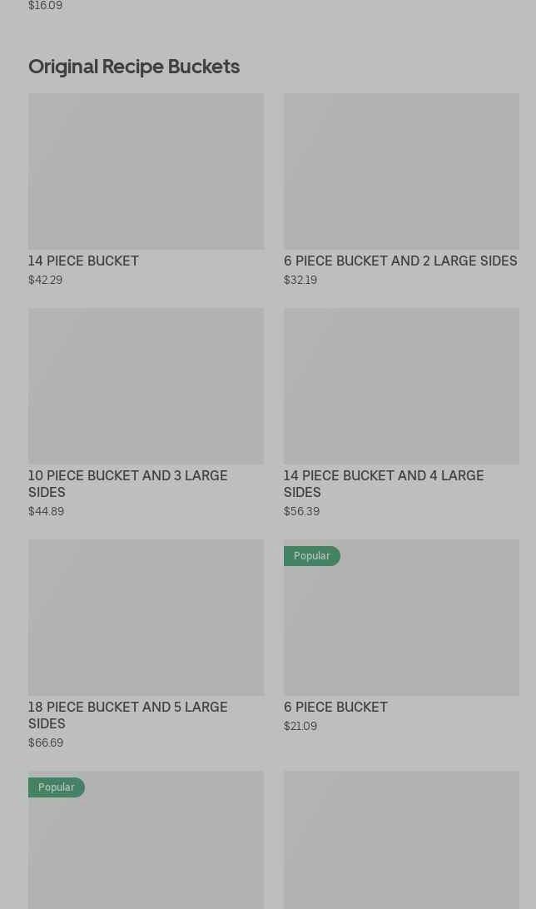Select the $56.39 price
This screenshot has width=536, height=909.
[x=301, y=512]
